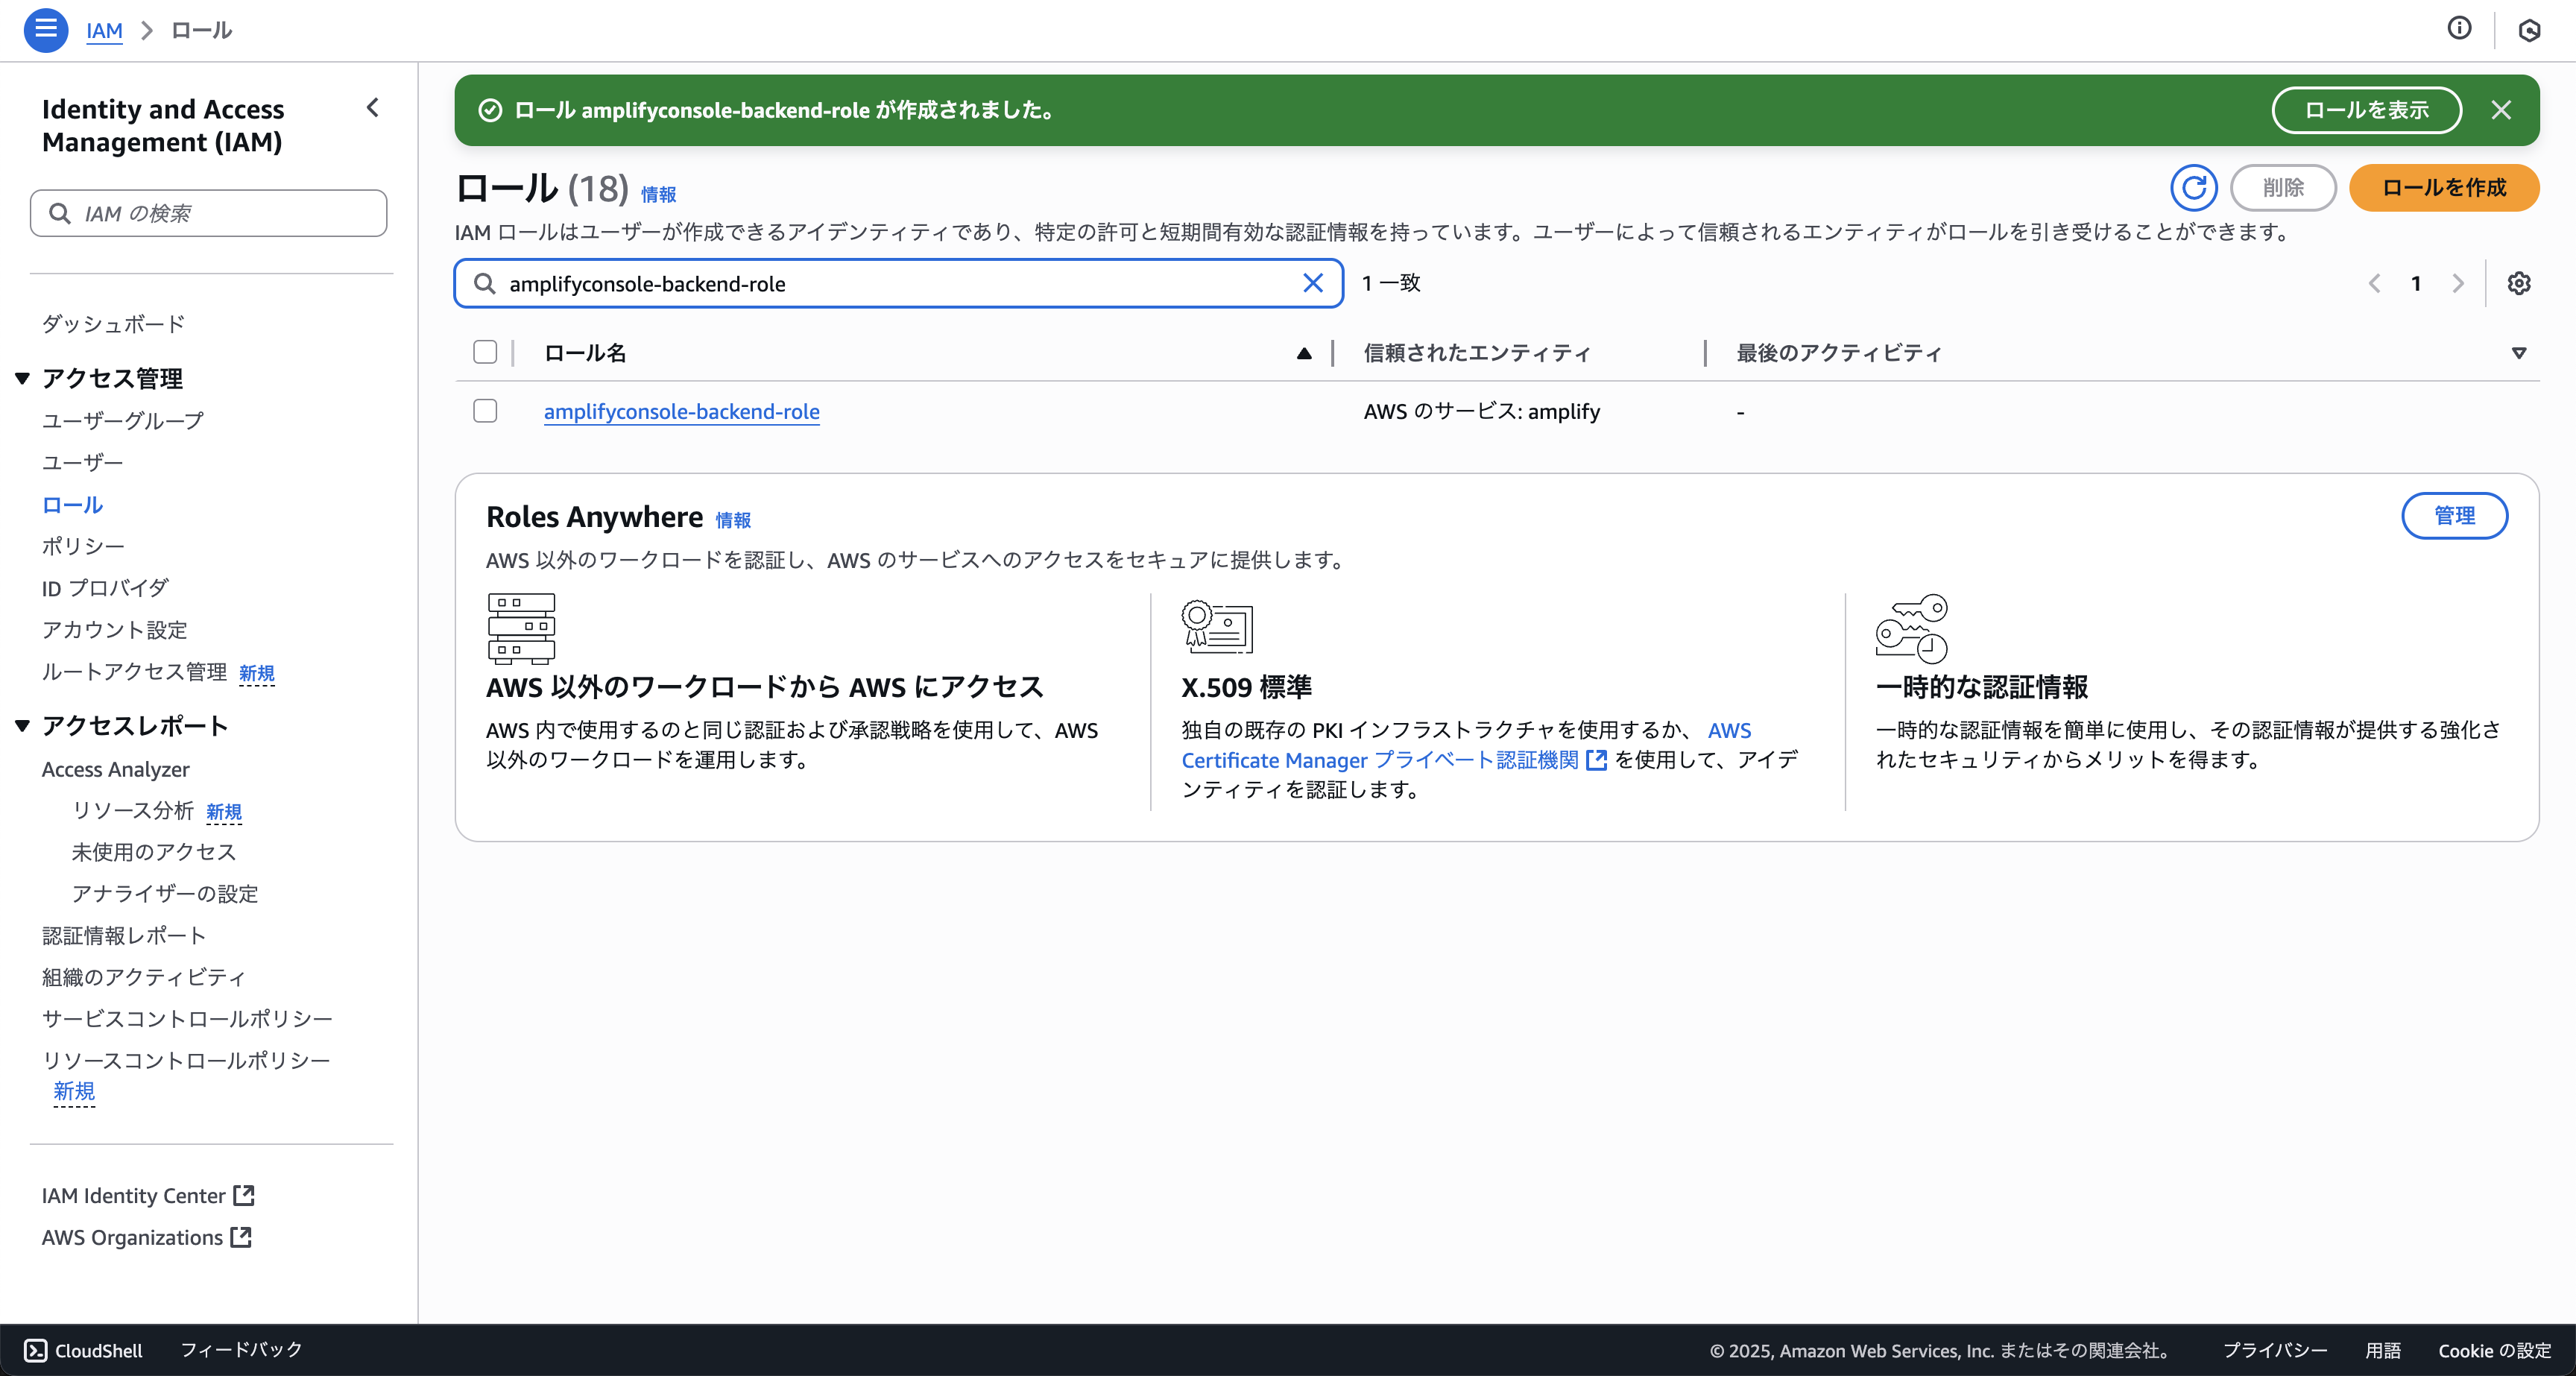Select all roles with header checkbox

(485, 352)
